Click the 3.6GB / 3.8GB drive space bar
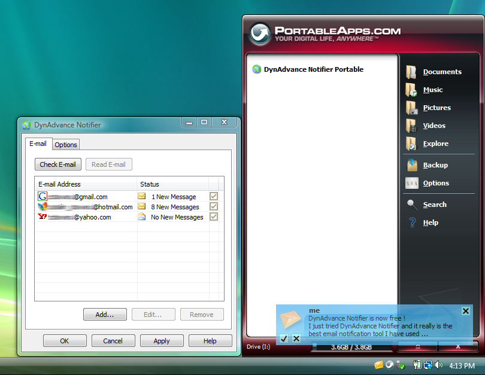The width and height of the screenshot is (485, 375). point(351,347)
